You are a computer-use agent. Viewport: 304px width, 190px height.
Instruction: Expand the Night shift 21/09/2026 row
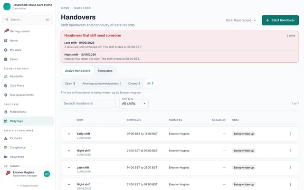coord(69,151)
